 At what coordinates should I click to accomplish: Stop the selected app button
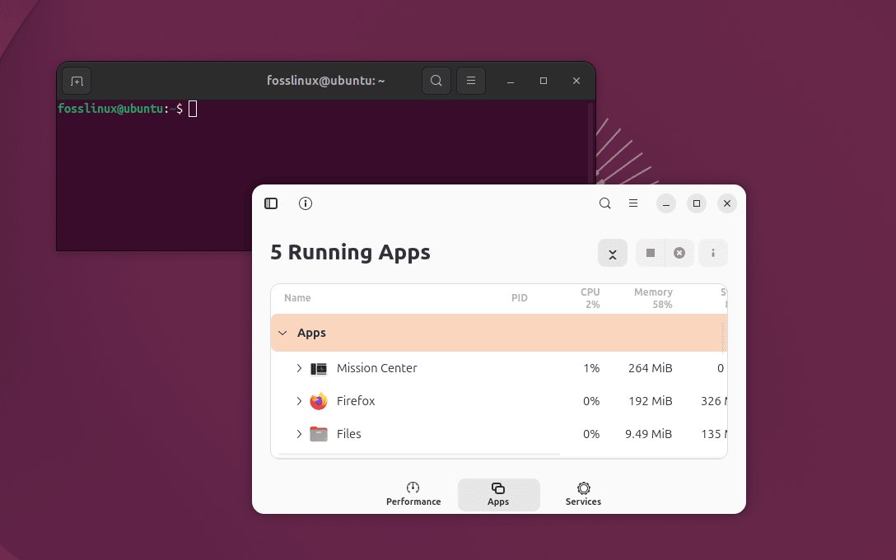click(651, 253)
